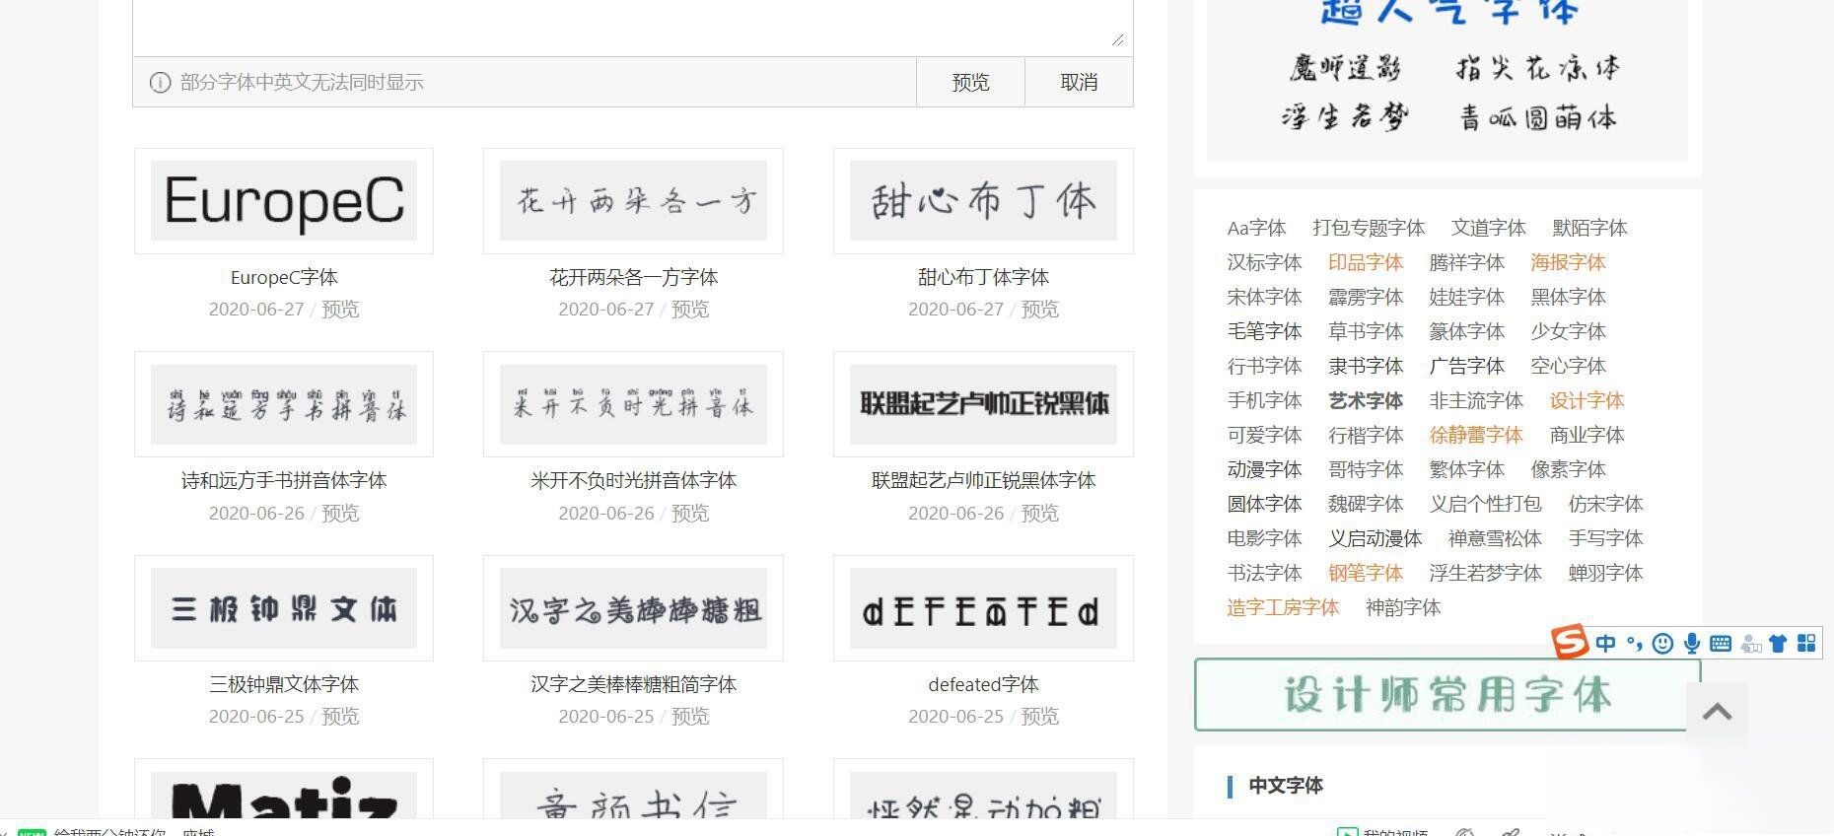
Task: Open the 超人气字体 banner image
Action: tap(1447, 79)
